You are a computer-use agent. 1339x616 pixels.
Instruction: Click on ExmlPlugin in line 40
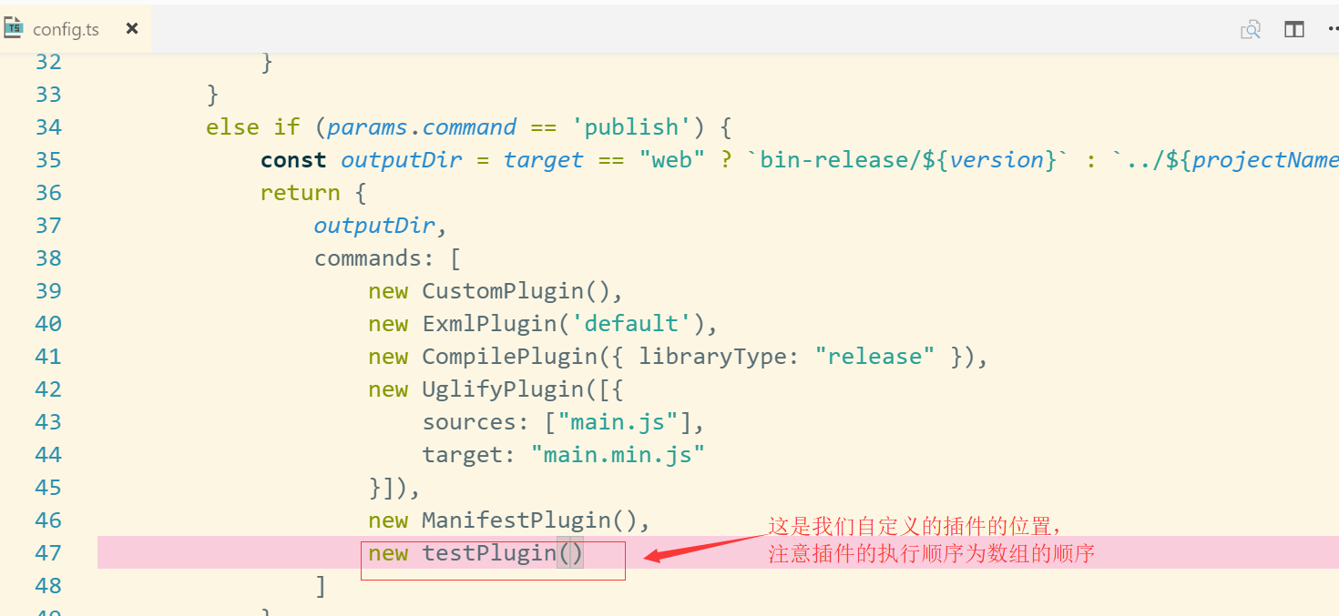[489, 324]
